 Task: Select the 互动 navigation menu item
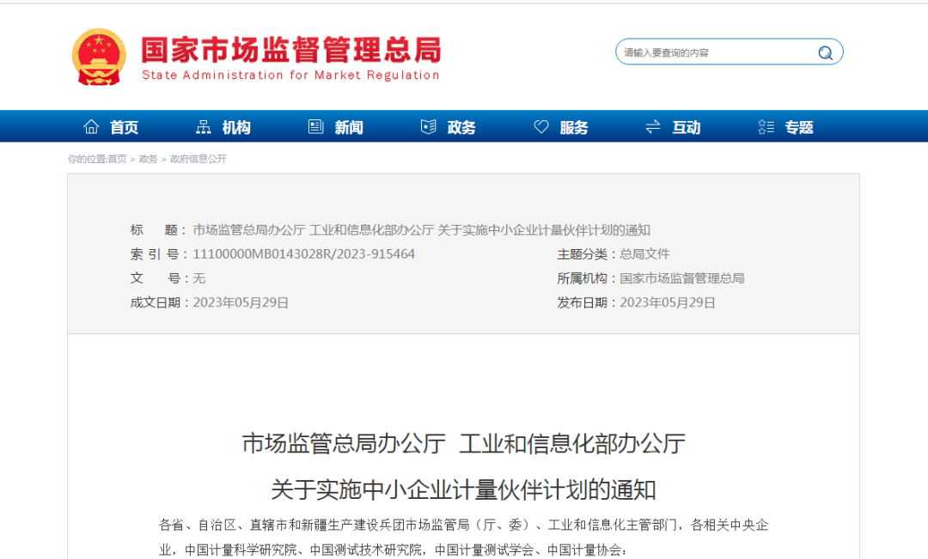tap(687, 128)
